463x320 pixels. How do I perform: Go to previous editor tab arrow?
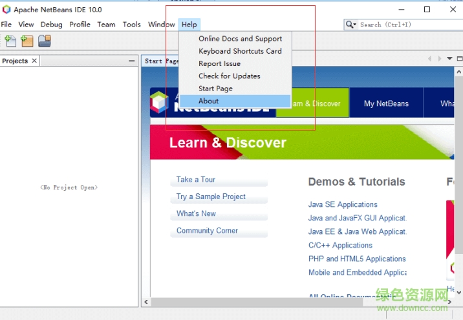pyautogui.click(x=429, y=58)
